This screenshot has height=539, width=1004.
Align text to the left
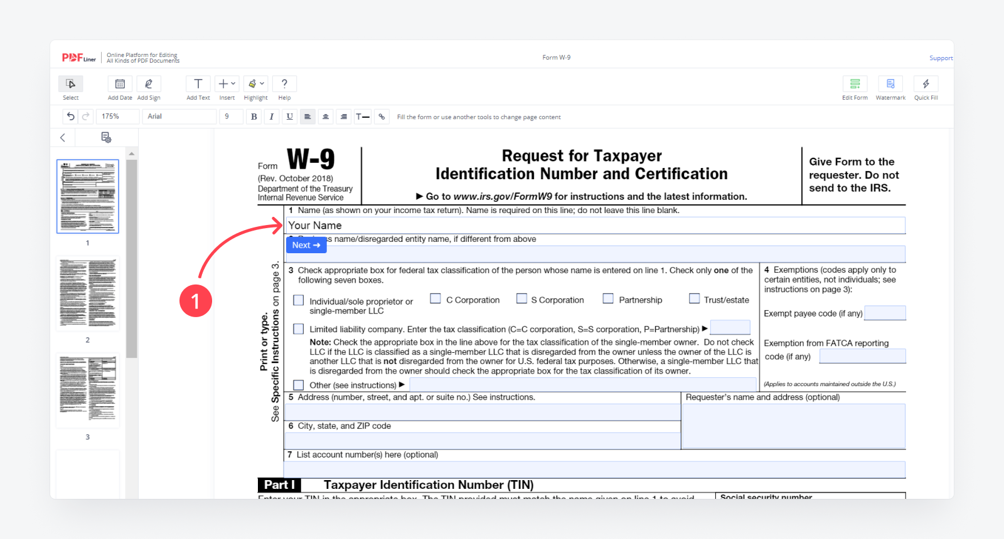[x=307, y=117]
